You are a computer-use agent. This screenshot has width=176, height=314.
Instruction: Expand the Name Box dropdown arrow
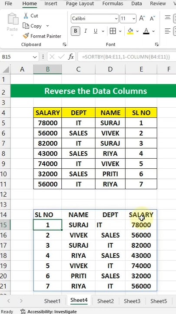click(x=34, y=57)
